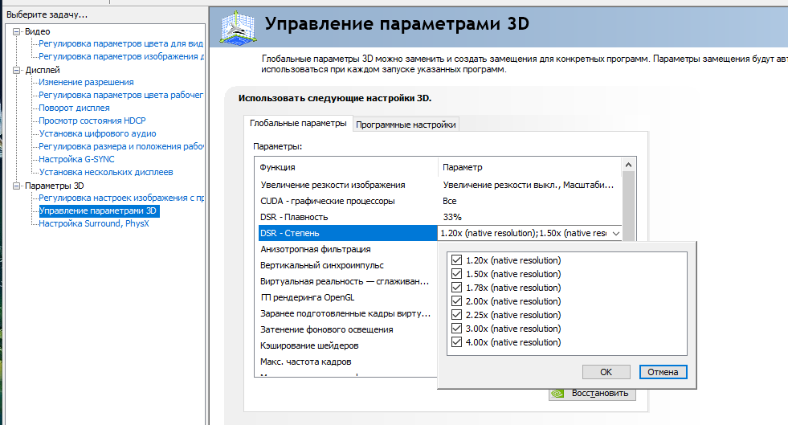Screen dimensions: 788x425
Task: Disable the 2.25x (native resolution) option
Action: tap(456, 314)
